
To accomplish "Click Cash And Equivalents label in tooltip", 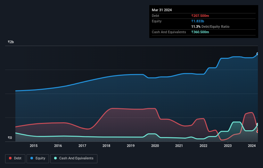I will coord(169,32).
